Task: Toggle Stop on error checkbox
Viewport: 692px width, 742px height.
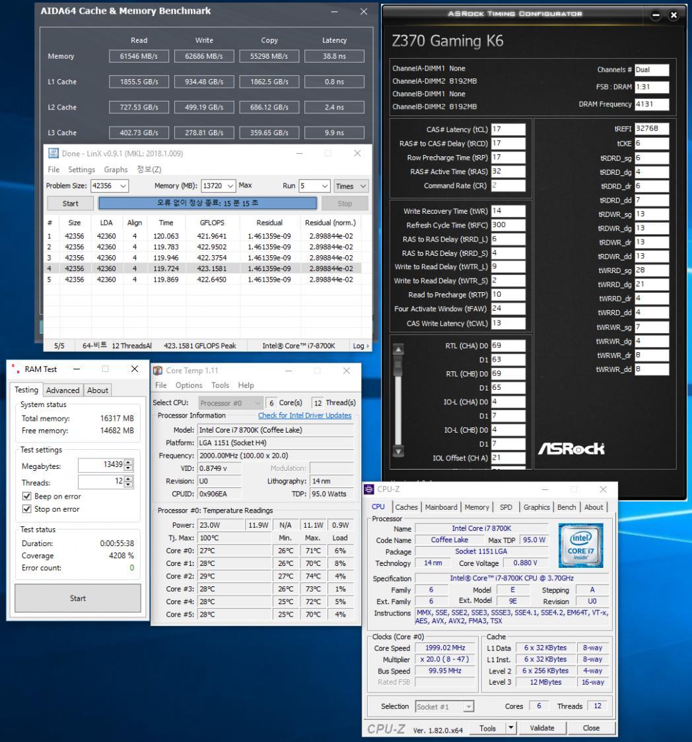Action: point(27,509)
